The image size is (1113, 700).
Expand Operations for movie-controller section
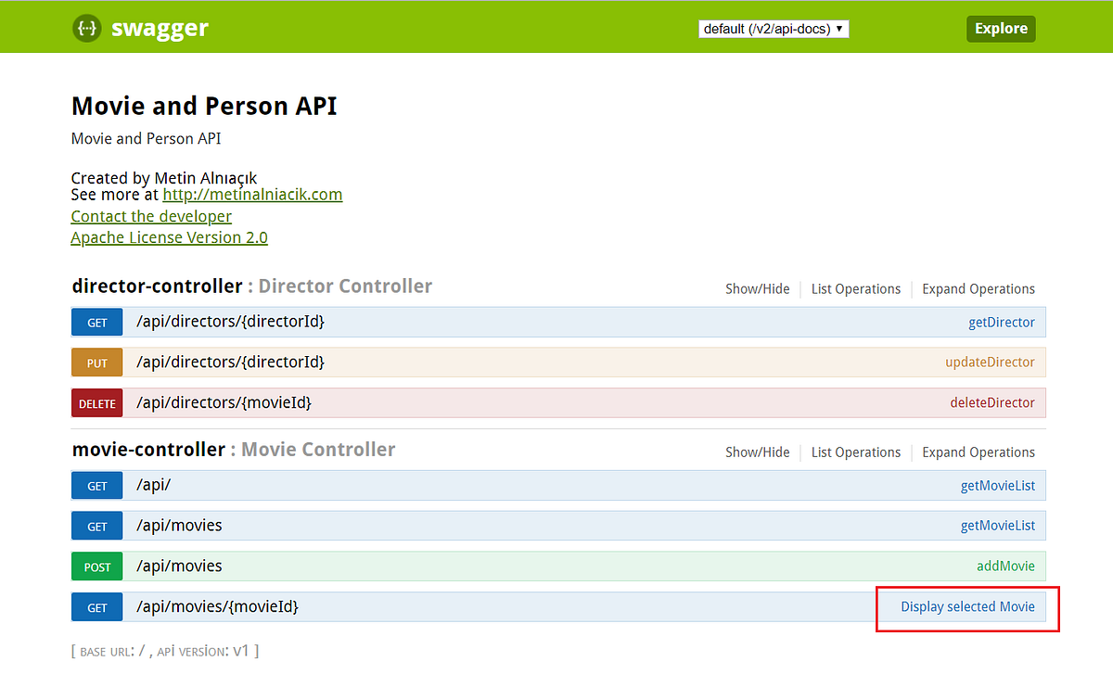[978, 452]
